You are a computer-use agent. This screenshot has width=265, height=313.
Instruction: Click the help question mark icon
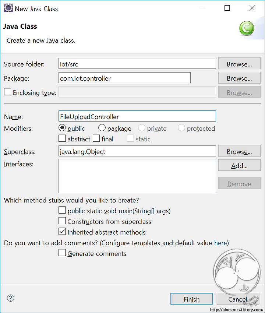click(x=11, y=298)
